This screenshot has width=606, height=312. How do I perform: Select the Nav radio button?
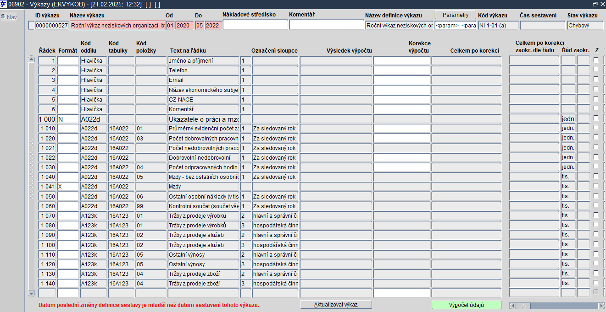(x=3, y=17)
